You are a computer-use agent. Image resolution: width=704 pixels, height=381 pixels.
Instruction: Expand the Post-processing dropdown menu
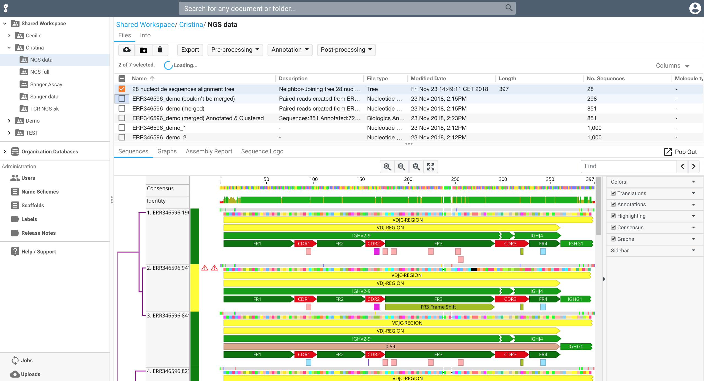pyautogui.click(x=345, y=50)
